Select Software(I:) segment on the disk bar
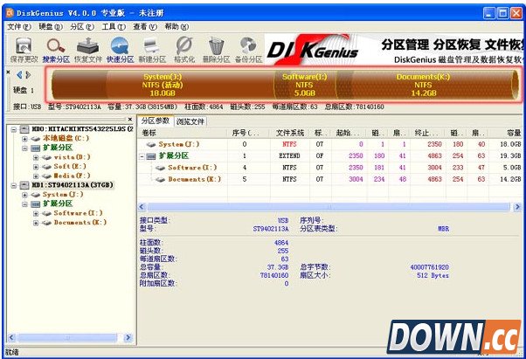526x359 pixels. click(304, 85)
